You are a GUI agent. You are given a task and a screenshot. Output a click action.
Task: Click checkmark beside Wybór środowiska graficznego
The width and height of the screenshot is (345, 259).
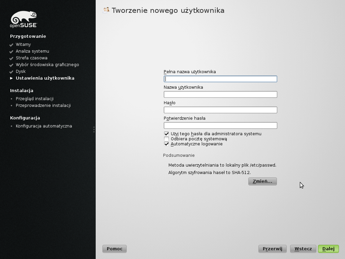[11, 65]
